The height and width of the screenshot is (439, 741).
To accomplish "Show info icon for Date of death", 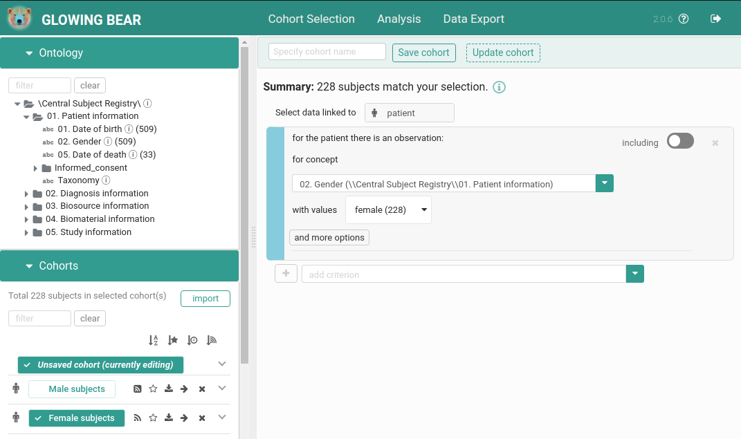I will (x=133, y=154).
